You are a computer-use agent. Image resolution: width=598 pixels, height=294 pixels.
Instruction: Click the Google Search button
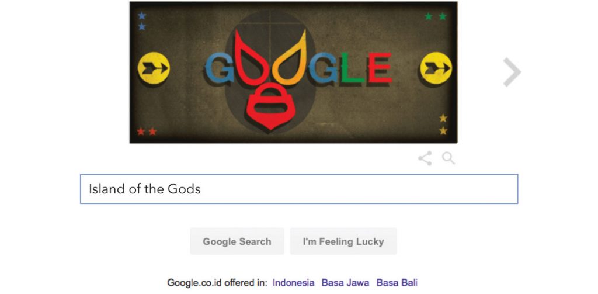click(x=237, y=241)
